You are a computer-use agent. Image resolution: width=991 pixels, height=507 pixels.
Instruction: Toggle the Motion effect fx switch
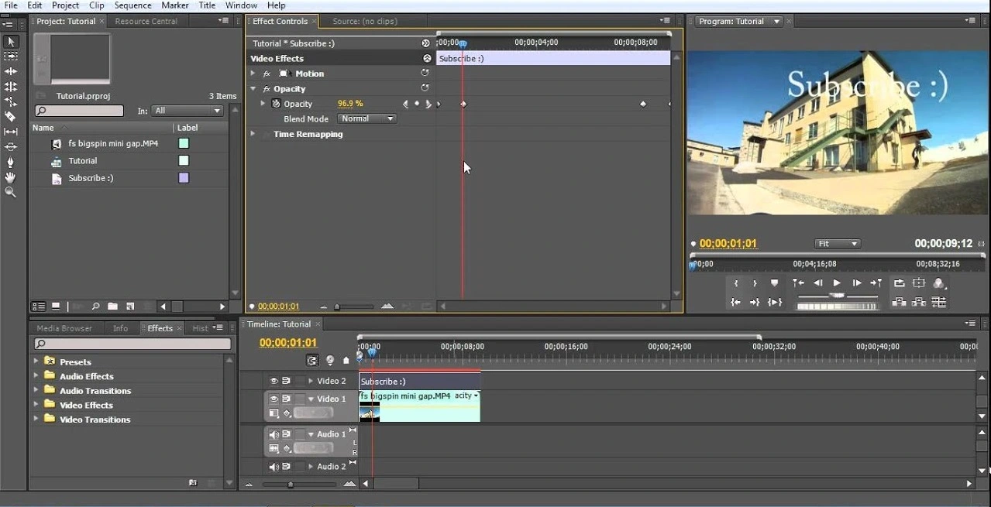(x=267, y=74)
